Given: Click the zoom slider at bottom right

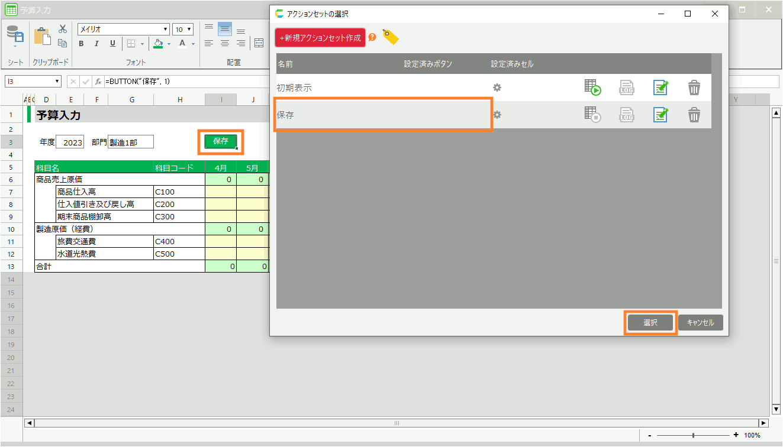Looking at the screenshot, I should pos(693,435).
